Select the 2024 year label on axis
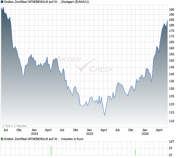180x158 pixels. 35,134
